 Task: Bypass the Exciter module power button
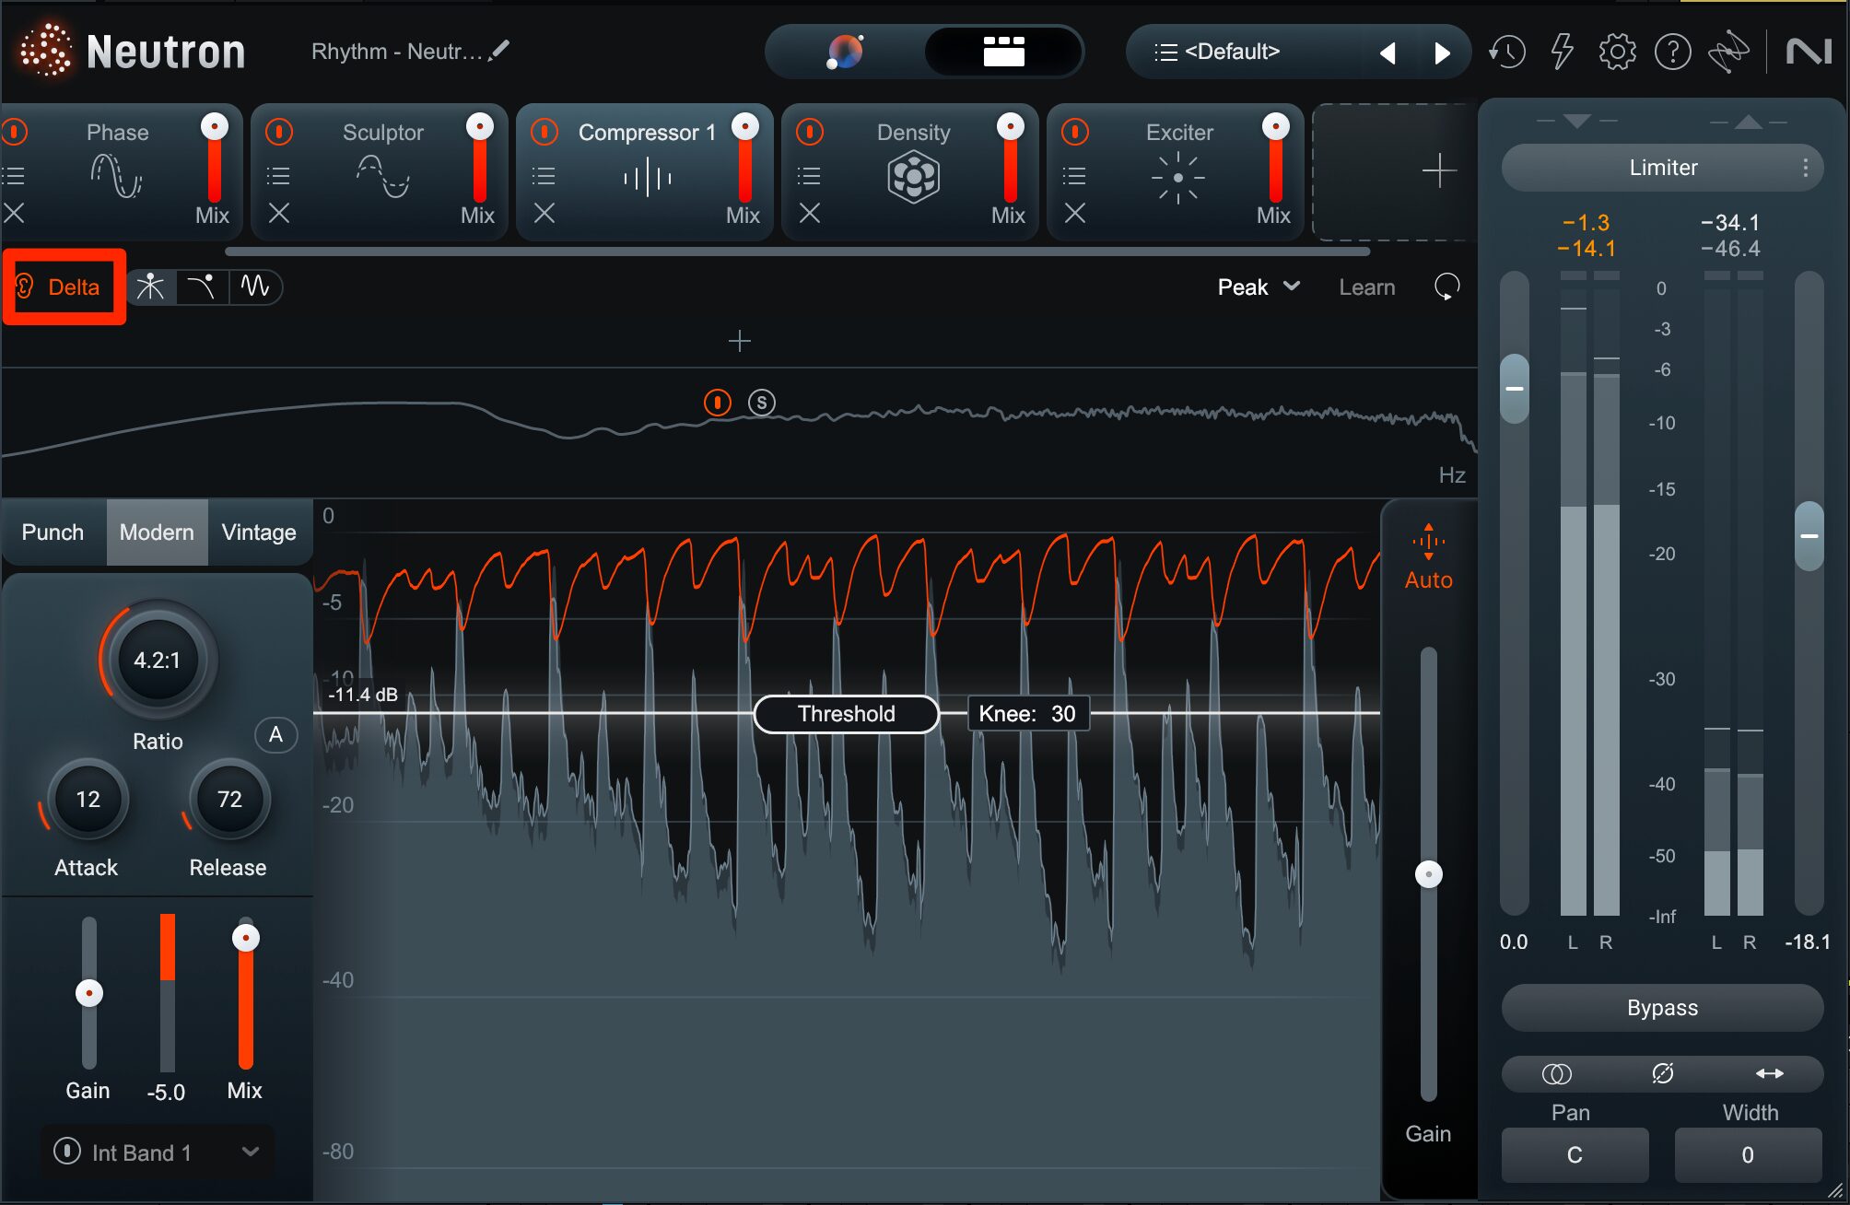coord(1075,132)
